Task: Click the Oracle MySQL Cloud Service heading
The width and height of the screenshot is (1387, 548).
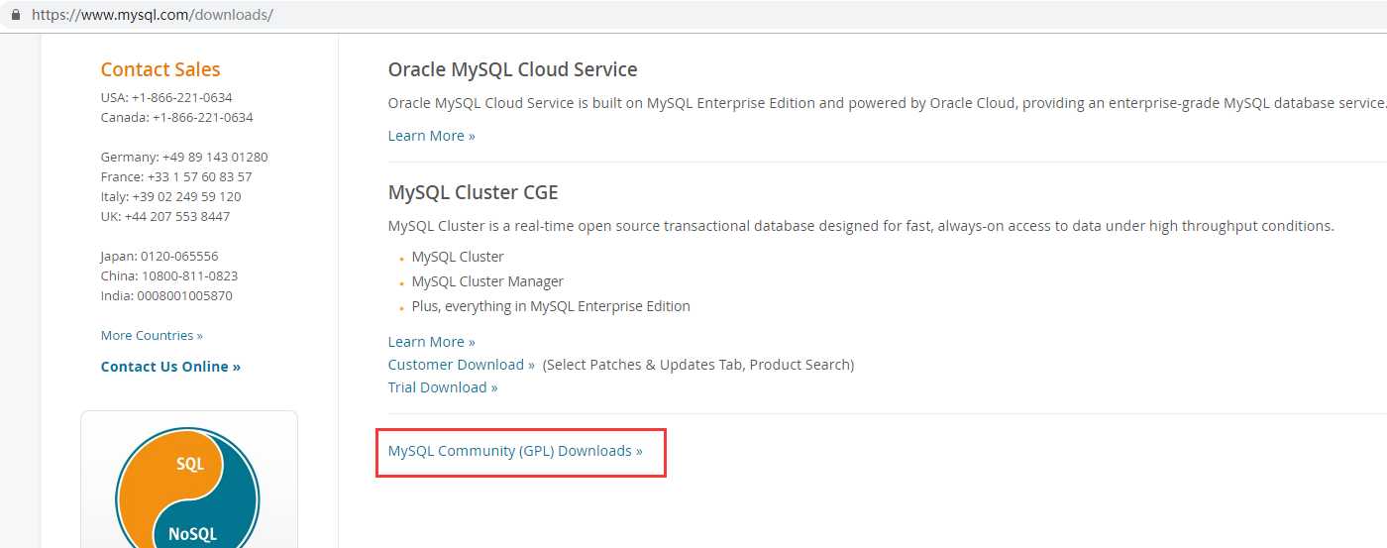Action: point(512,69)
